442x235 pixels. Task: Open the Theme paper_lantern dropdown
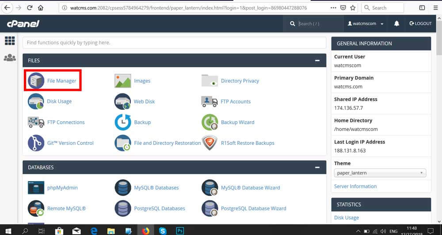click(380, 173)
